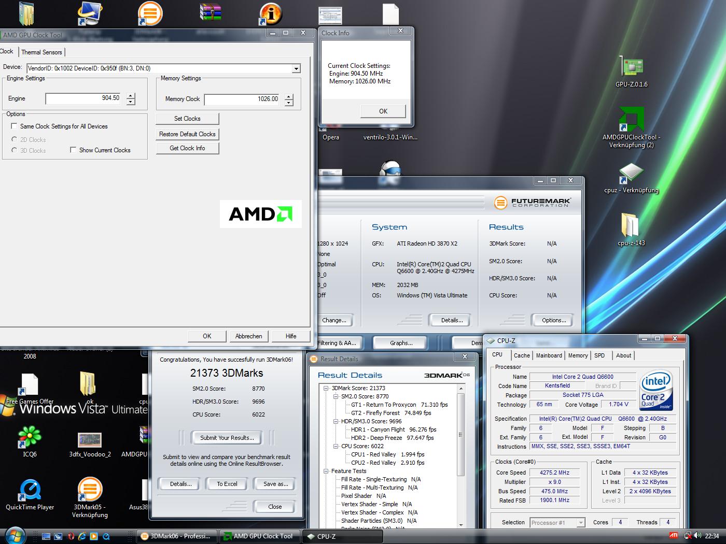Open the 'ok' folder on desktop
The image size is (726, 544).
pyautogui.click(x=88, y=388)
